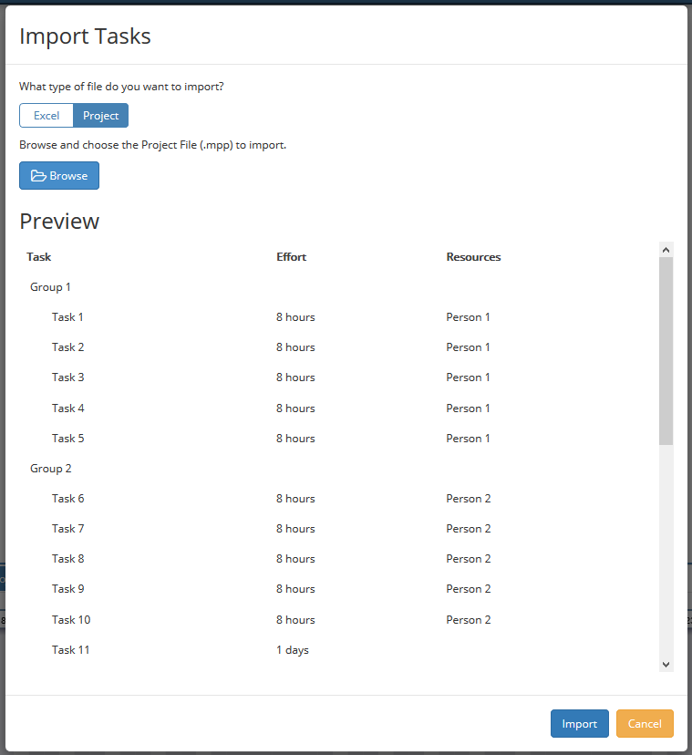
Task: Select the Task 9 row
Action: [x=339, y=589]
